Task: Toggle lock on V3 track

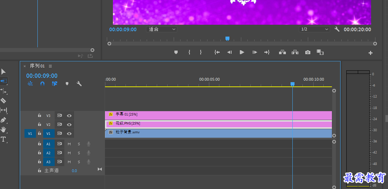Action: coord(39,115)
